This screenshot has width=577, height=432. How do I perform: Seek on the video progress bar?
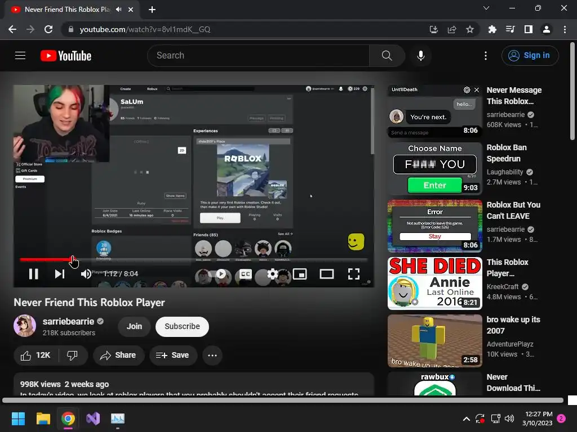tap(194, 260)
